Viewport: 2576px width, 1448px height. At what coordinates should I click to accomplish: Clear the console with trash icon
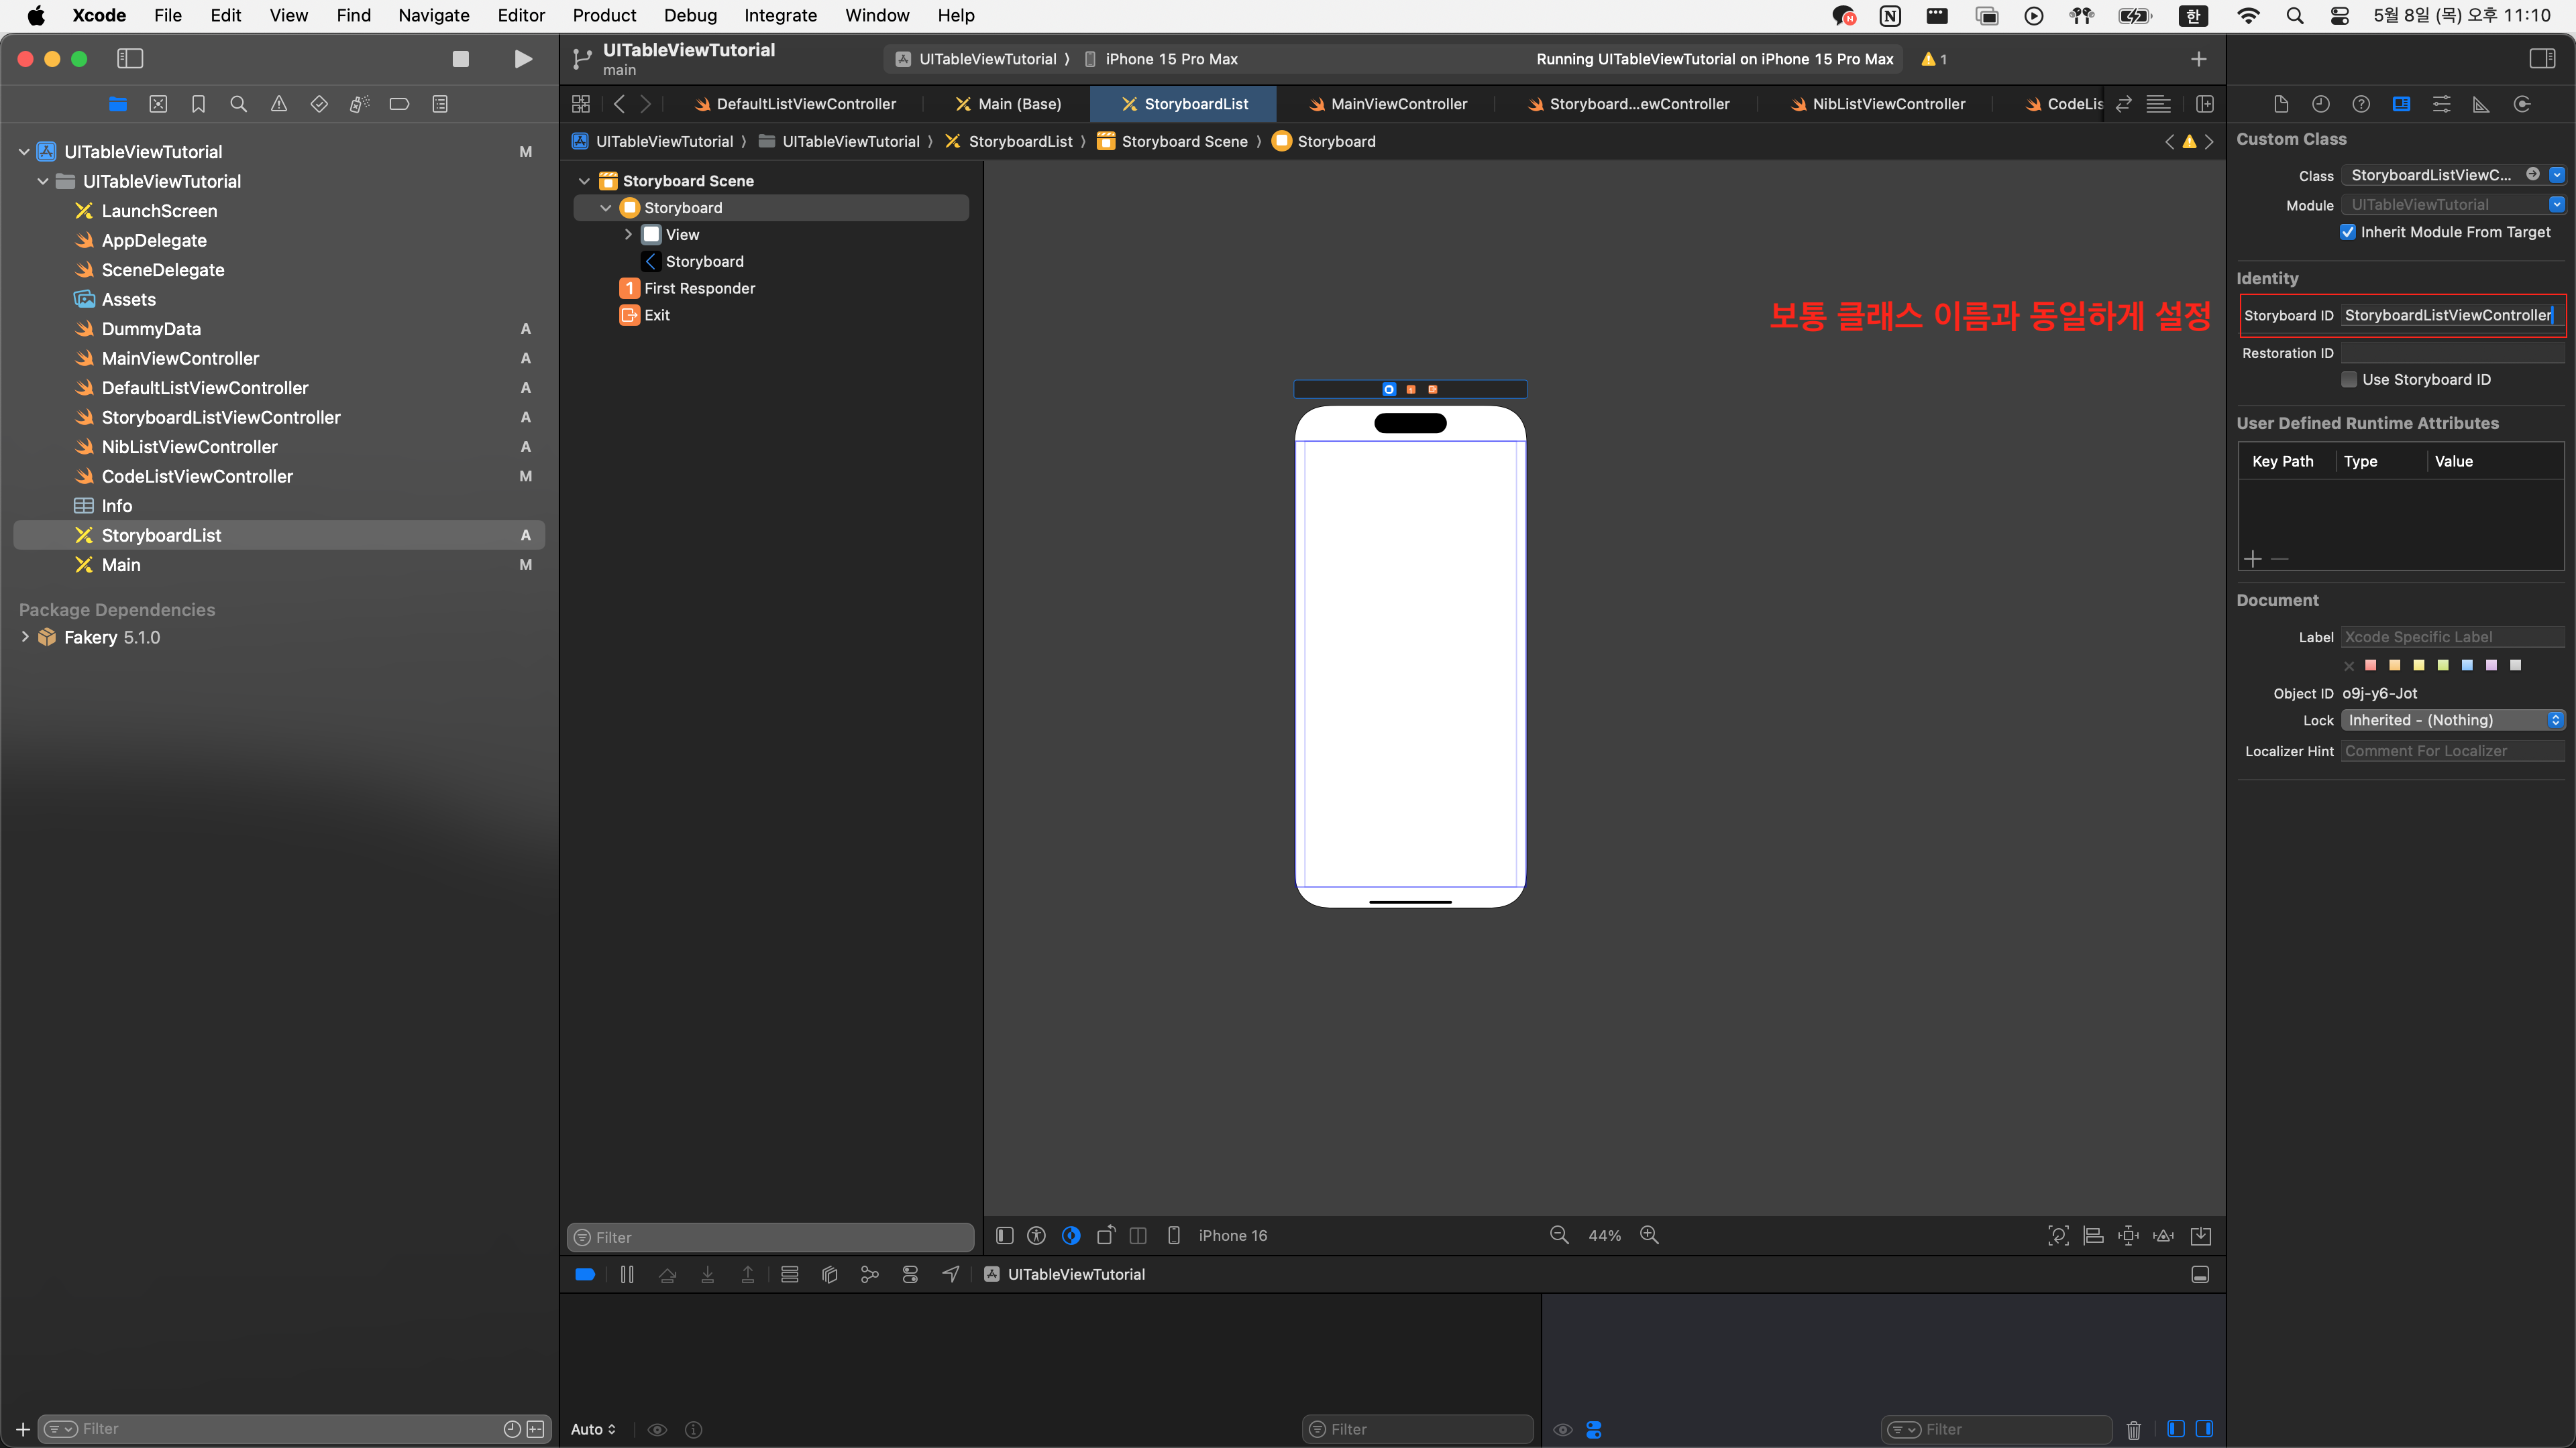(x=2133, y=1429)
